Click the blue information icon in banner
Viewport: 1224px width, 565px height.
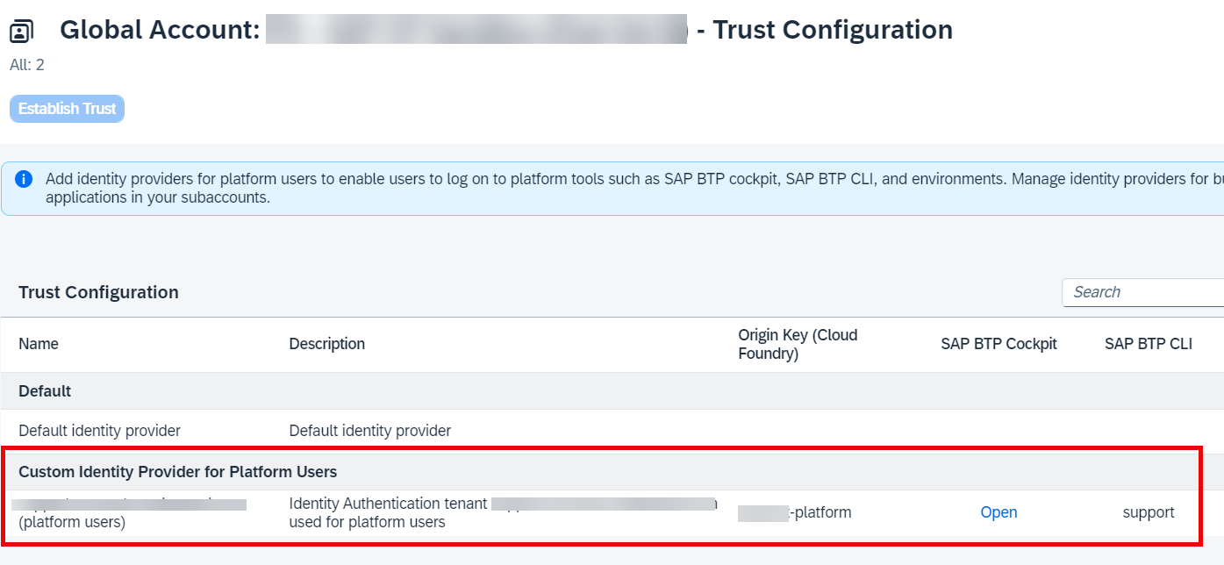24,179
